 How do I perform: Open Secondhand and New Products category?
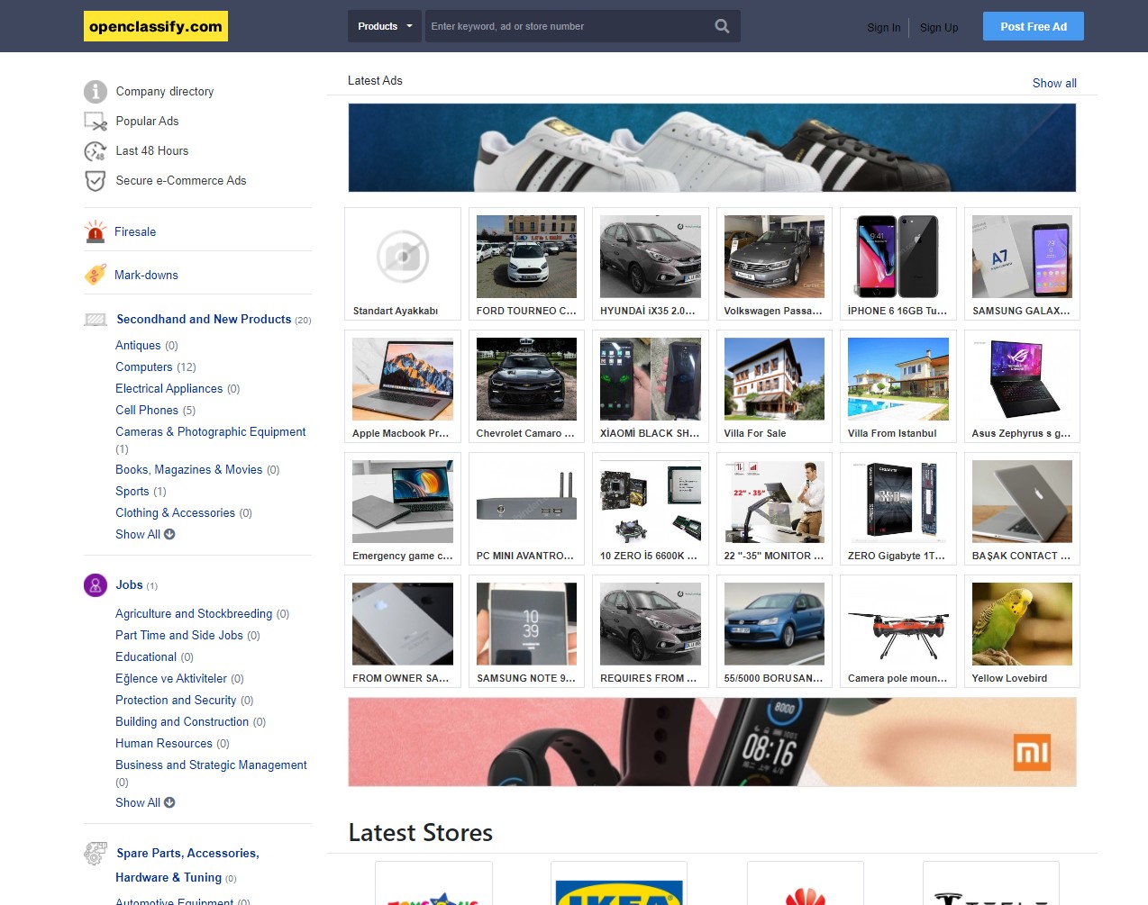[204, 320]
